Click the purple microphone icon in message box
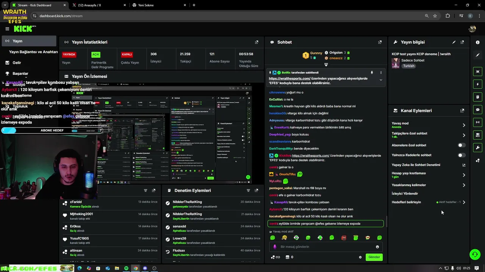 tap(275, 247)
